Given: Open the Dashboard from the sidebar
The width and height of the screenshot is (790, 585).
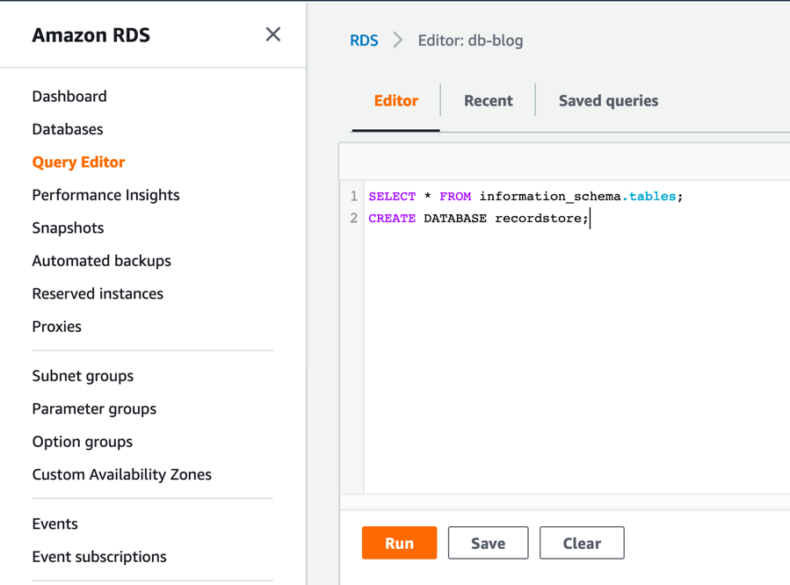Looking at the screenshot, I should pyautogui.click(x=69, y=96).
